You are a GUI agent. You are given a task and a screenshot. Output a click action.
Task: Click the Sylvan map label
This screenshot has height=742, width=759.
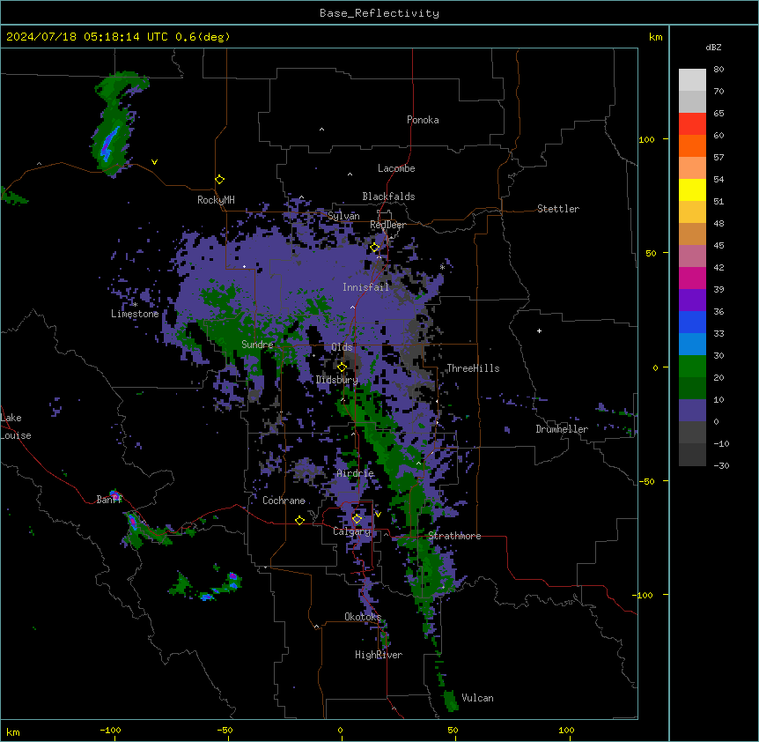[x=343, y=216]
